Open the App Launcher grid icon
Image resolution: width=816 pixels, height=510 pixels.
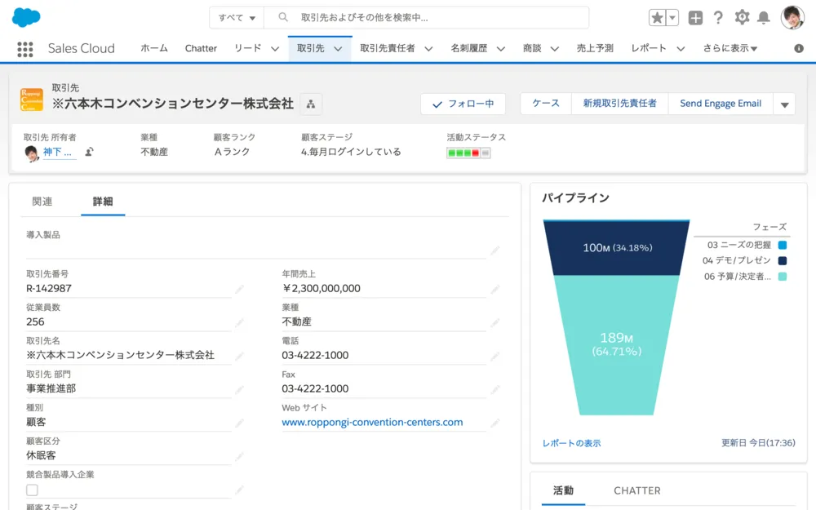coord(25,49)
